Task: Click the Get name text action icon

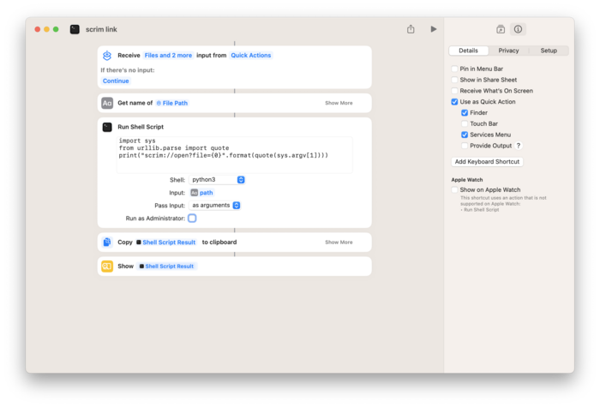Action: click(x=107, y=104)
